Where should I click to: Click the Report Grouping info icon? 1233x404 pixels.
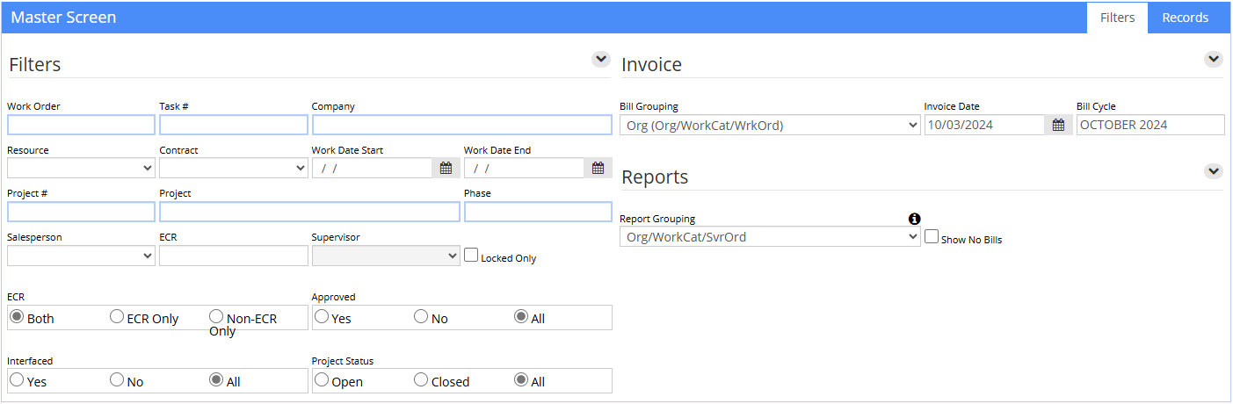click(x=914, y=219)
